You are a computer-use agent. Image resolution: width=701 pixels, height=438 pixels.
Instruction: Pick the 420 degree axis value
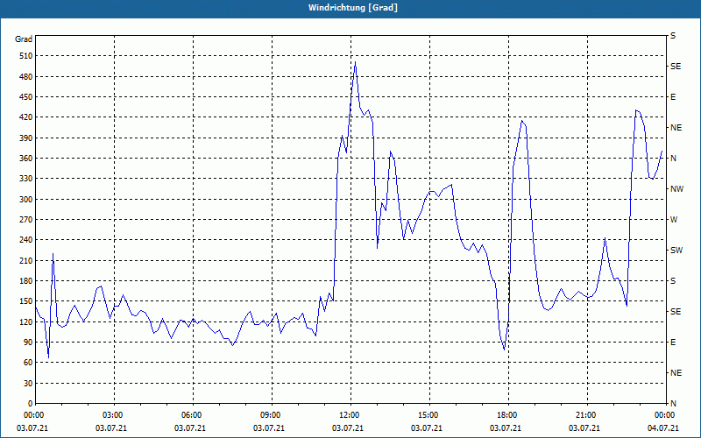(26, 117)
